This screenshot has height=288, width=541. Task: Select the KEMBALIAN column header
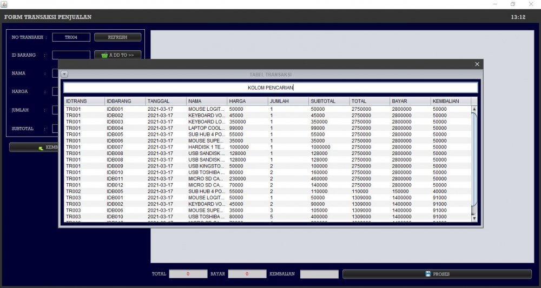tap(450, 101)
